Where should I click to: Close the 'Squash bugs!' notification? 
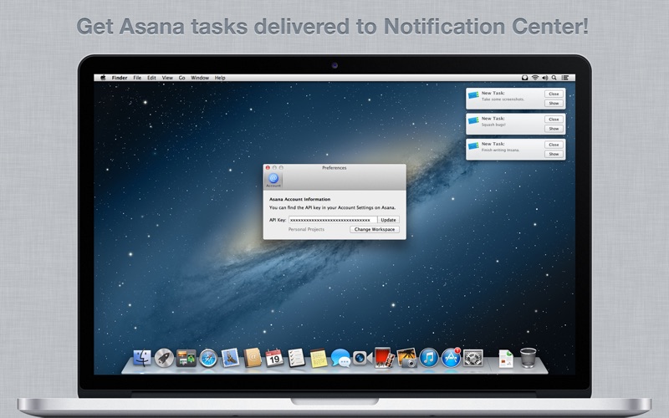pyautogui.click(x=554, y=120)
